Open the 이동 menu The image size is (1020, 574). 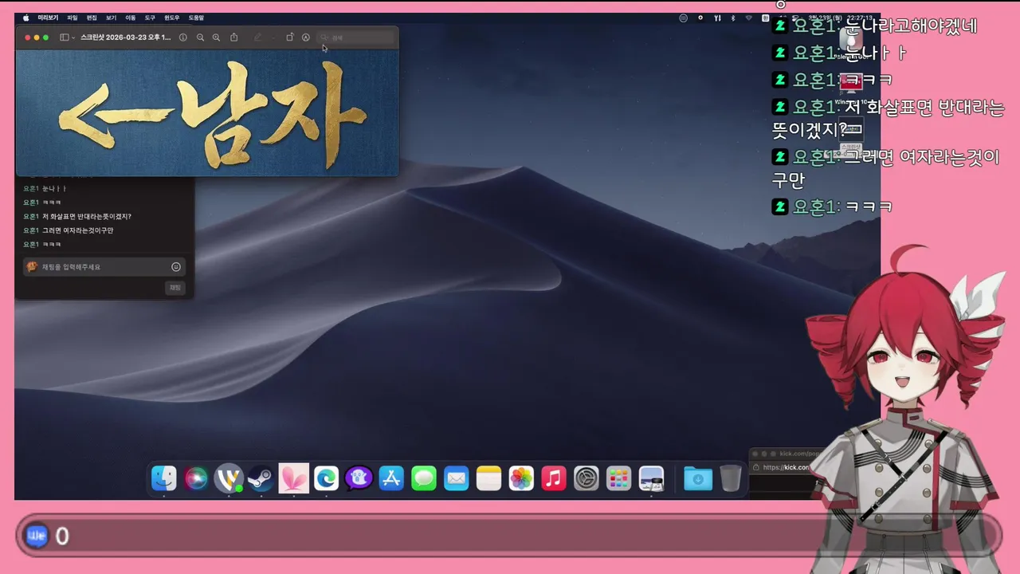pos(131,18)
